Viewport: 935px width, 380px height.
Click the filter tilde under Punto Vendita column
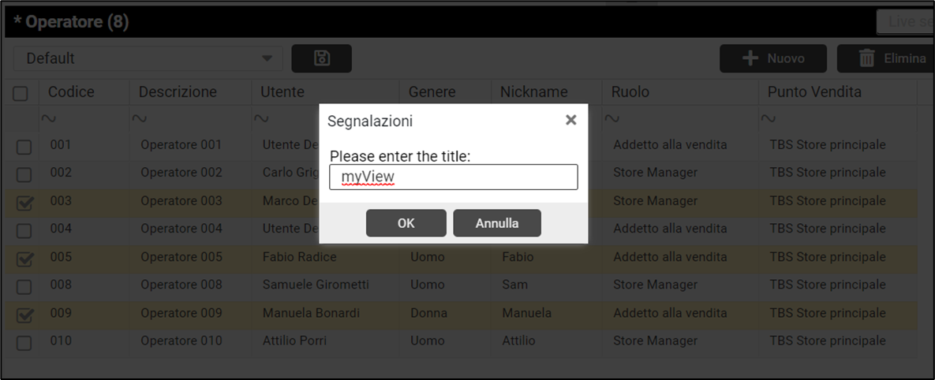pos(768,118)
